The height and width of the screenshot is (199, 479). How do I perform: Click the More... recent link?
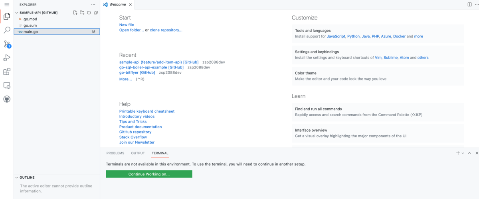click(x=126, y=79)
